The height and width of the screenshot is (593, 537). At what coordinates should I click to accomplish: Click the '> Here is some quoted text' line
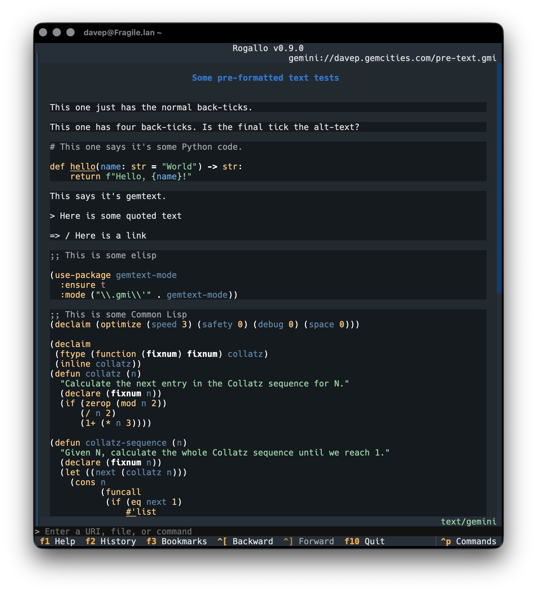coord(116,216)
